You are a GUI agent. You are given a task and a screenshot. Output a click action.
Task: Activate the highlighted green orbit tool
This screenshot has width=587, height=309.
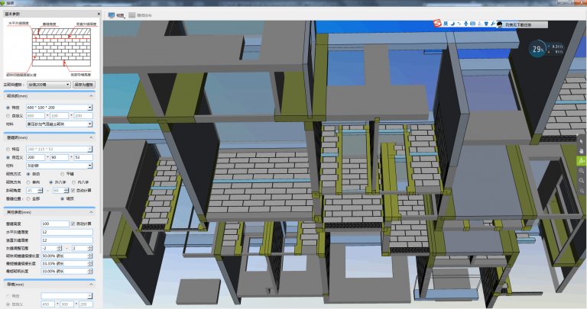(x=582, y=160)
